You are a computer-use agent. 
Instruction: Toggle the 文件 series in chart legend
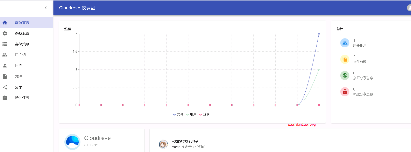pyautogui.click(x=178, y=115)
